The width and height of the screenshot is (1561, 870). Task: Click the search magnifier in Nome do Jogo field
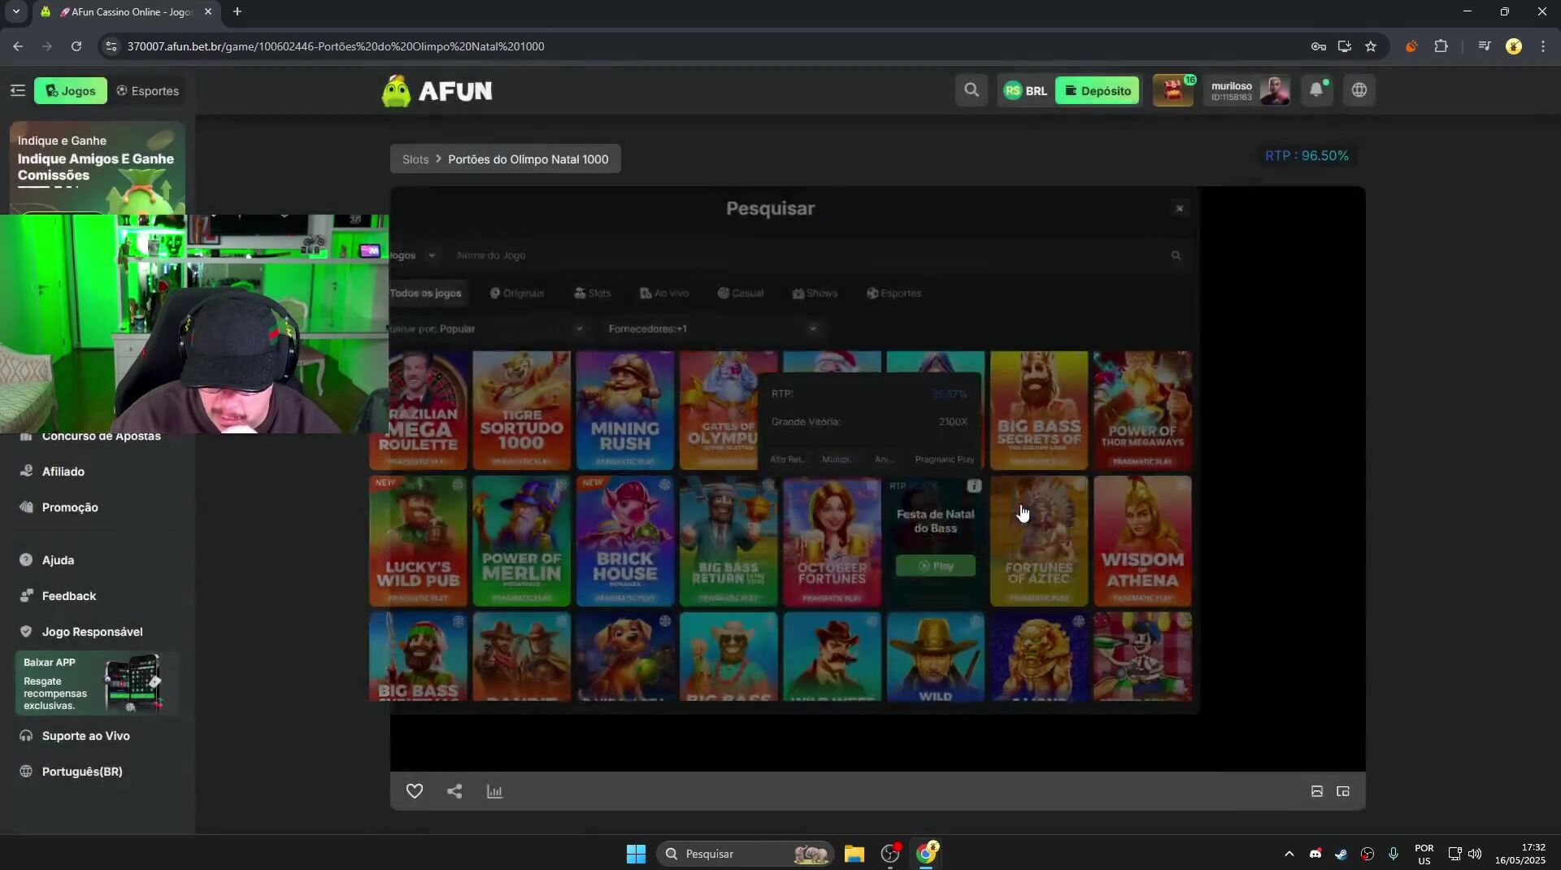(1176, 255)
